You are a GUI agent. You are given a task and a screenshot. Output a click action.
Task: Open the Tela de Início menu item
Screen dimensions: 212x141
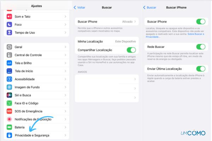[36, 71]
